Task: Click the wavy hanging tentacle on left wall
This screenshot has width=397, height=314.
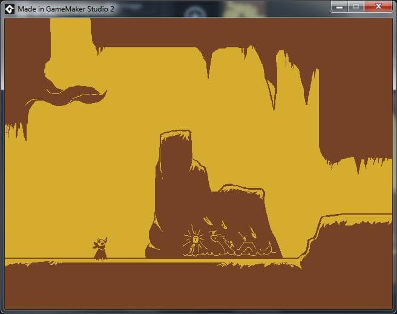Action: [x=67, y=96]
